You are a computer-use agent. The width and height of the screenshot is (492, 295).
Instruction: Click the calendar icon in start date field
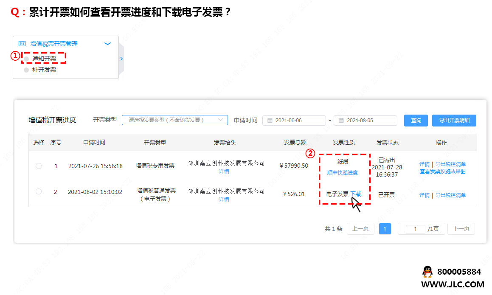coord(270,121)
